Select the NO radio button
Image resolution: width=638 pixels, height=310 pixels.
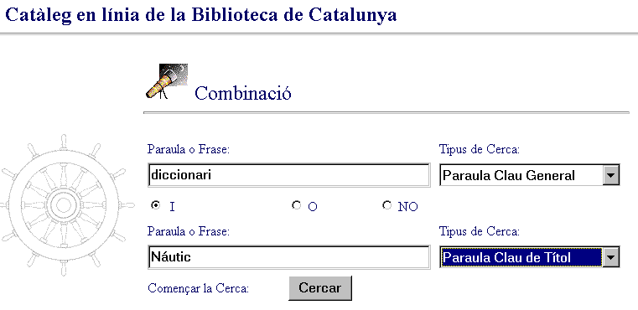(x=386, y=205)
